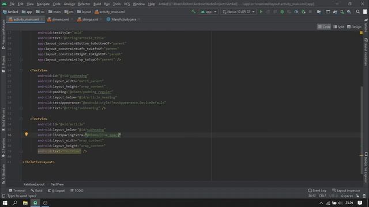Screen dimensions: 369x207
Task: Open the Logcat tool window
Action: 57,190
